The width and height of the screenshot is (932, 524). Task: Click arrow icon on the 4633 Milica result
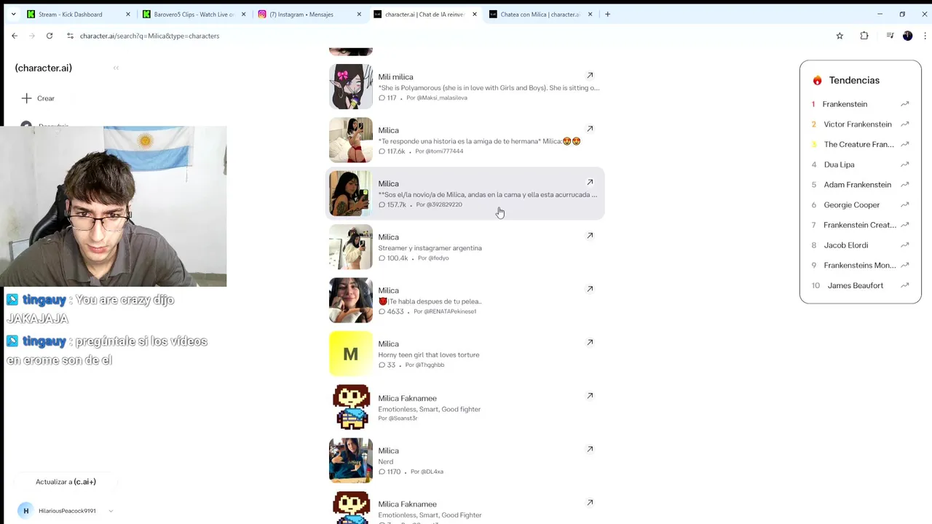click(x=590, y=289)
